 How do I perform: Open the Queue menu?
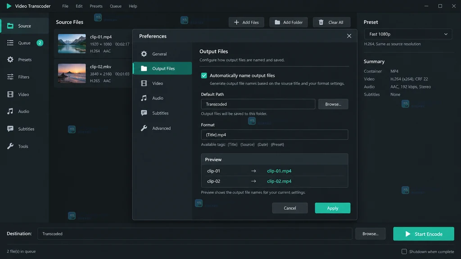[x=116, y=6]
